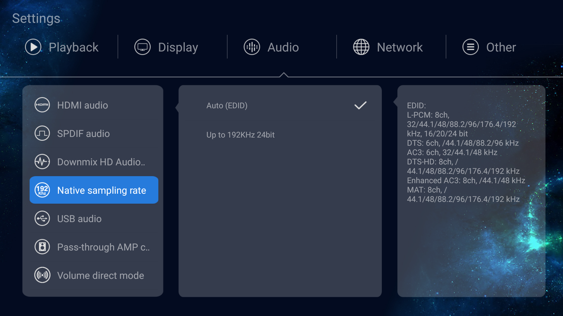Click the HDMI audio icon
Viewport: 563px width, 316px height.
pyautogui.click(x=42, y=105)
